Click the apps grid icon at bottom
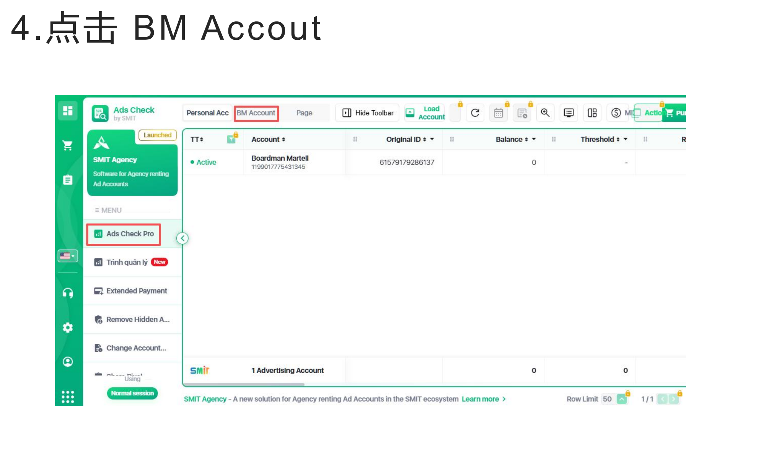This screenshot has height=462, width=764. tap(68, 397)
